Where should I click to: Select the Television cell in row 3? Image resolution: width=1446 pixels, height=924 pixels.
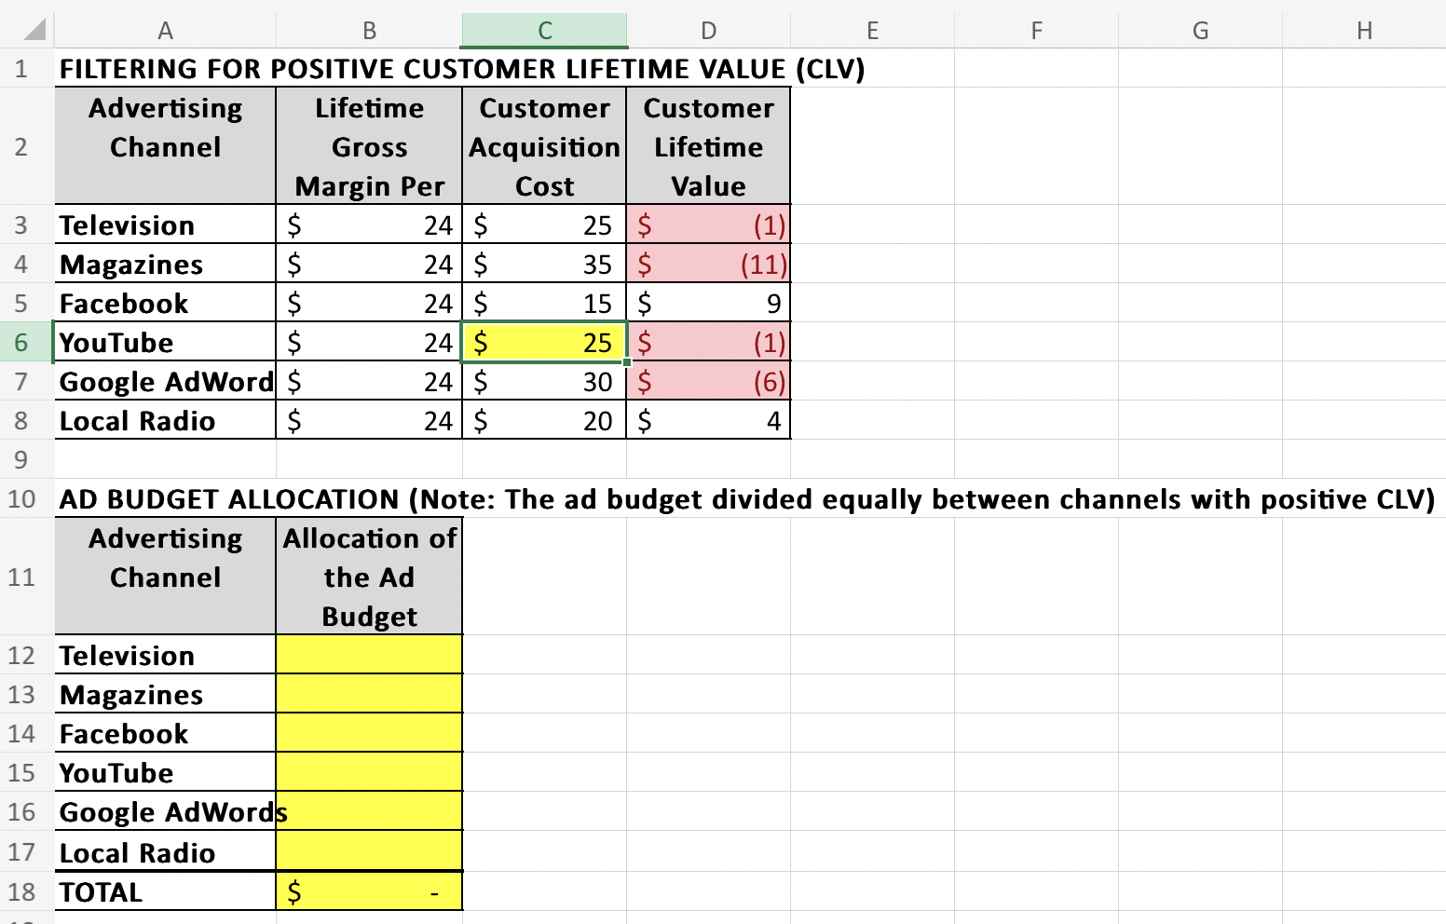click(165, 224)
